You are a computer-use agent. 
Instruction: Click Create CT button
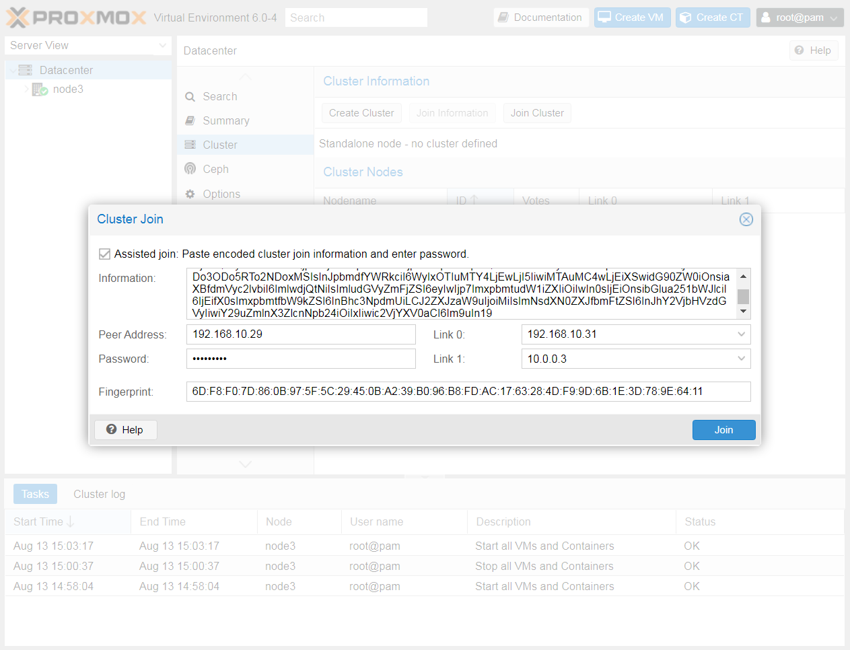713,17
